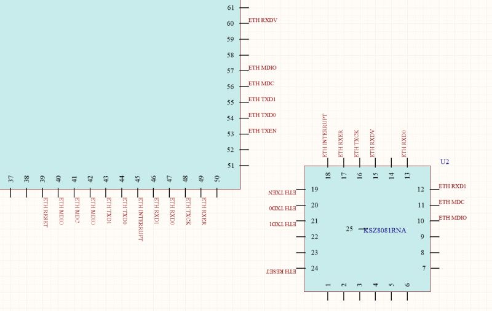
Task: Click the ETH RXDV net label at pin 60
Action: (263, 20)
